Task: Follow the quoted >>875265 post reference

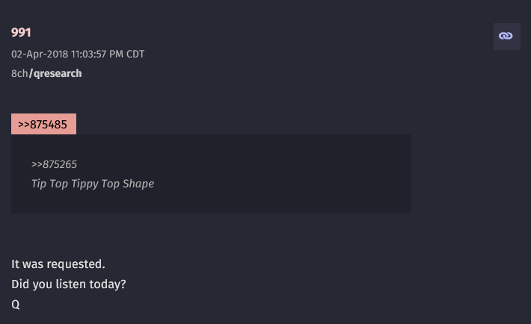Action: tap(54, 164)
